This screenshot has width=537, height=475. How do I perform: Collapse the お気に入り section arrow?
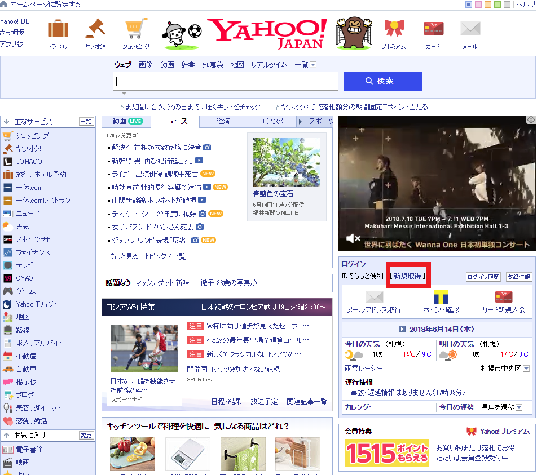pos(7,436)
